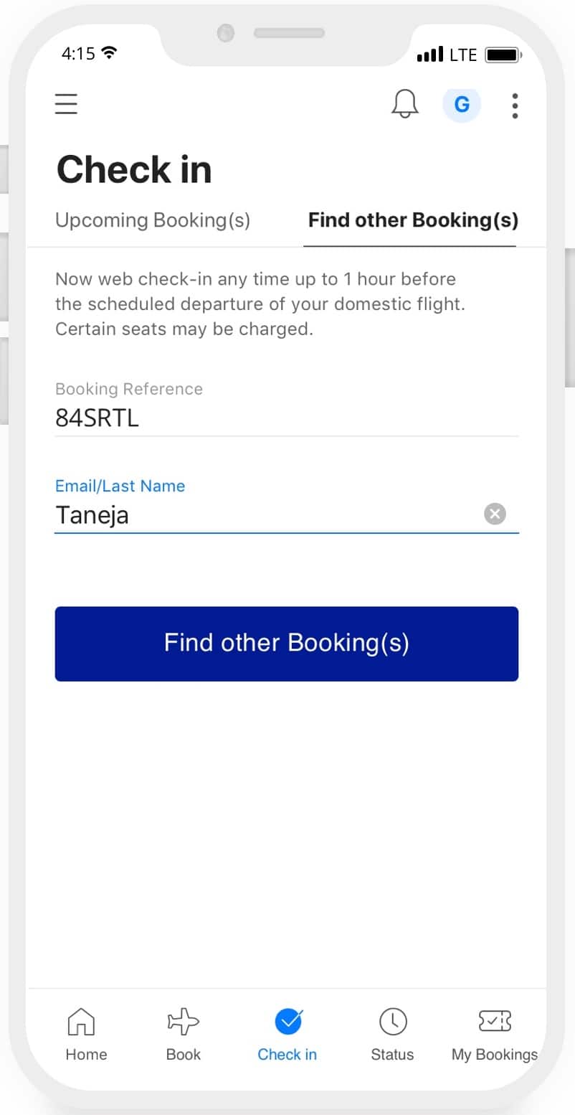Tap the Home icon in bottom bar
The image size is (575, 1115).
tap(80, 1021)
